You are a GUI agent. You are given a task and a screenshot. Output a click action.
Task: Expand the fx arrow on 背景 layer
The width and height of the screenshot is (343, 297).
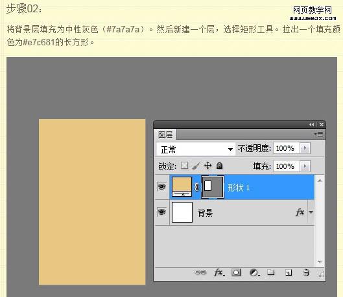pos(311,212)
